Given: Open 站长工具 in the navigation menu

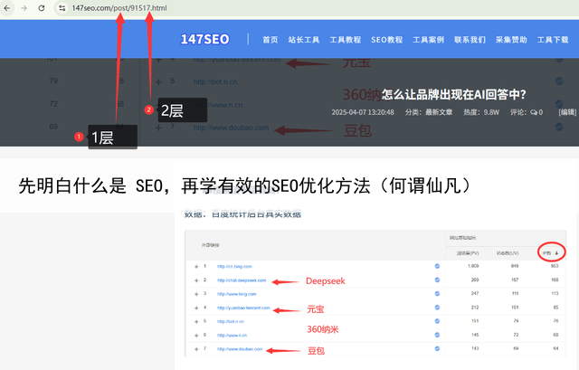Looking at the screenshot, I should click(302, 40).
